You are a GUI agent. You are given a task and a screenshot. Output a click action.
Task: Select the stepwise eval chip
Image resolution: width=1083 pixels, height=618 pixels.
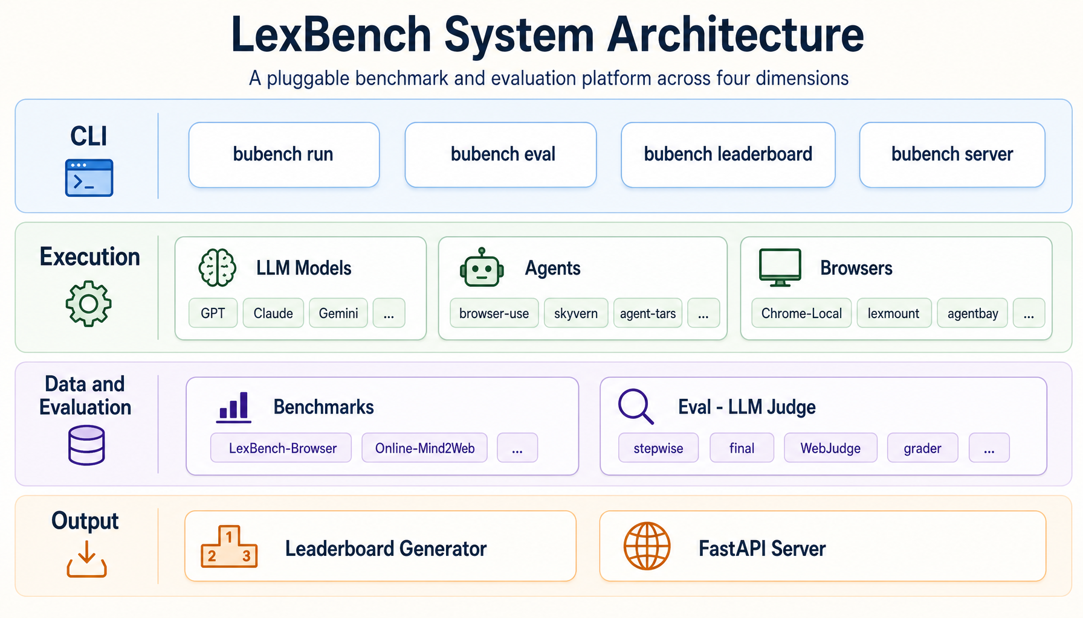click(x=658, y=448)
